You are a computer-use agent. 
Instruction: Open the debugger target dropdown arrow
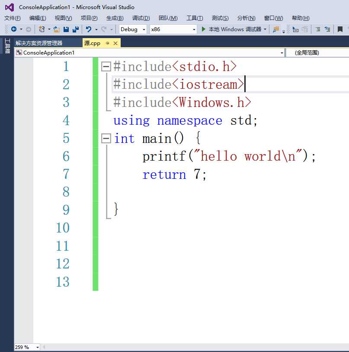point(265,29)
